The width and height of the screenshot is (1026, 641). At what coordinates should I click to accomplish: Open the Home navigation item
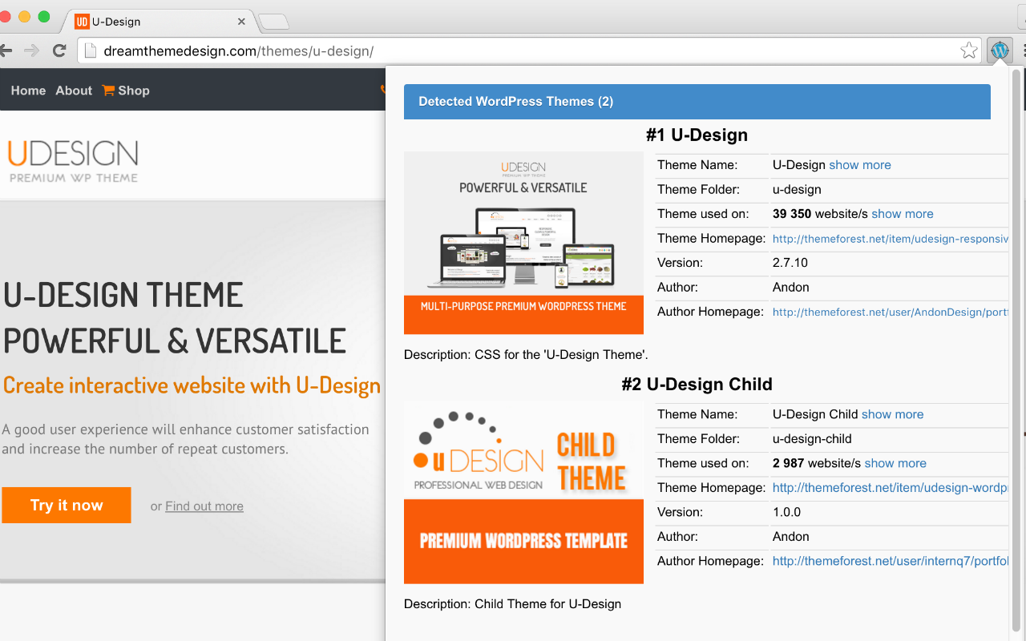coord(28,91)
